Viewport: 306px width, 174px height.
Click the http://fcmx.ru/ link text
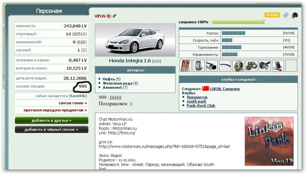(x=122, y=133)
